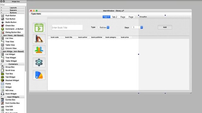Collapse the Item Views (Model-Based) category
The height and width of the screenshot is (113, 202).
(x=1, y=35)
